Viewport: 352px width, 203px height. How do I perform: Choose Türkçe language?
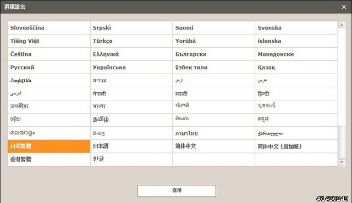[131, 41]
